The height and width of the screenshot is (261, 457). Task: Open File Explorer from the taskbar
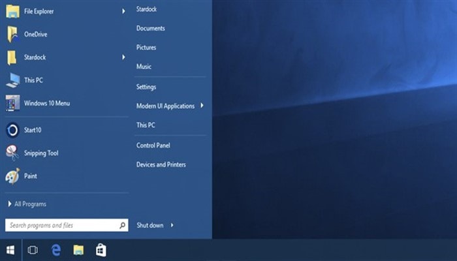click(x=78, y=250)
